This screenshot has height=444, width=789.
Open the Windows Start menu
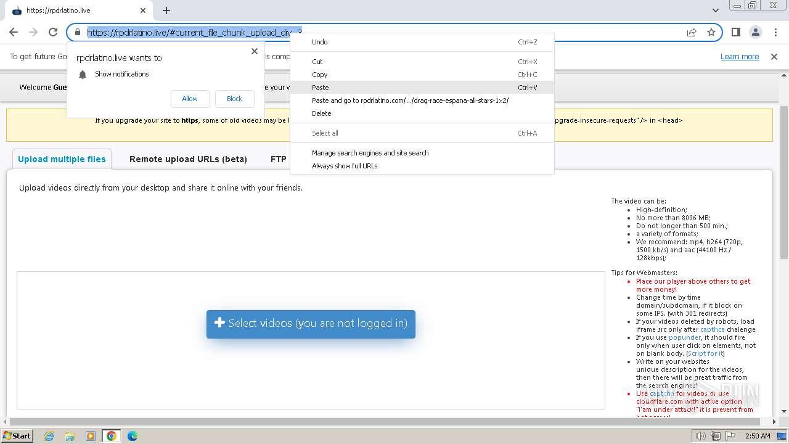coord(17,436)
